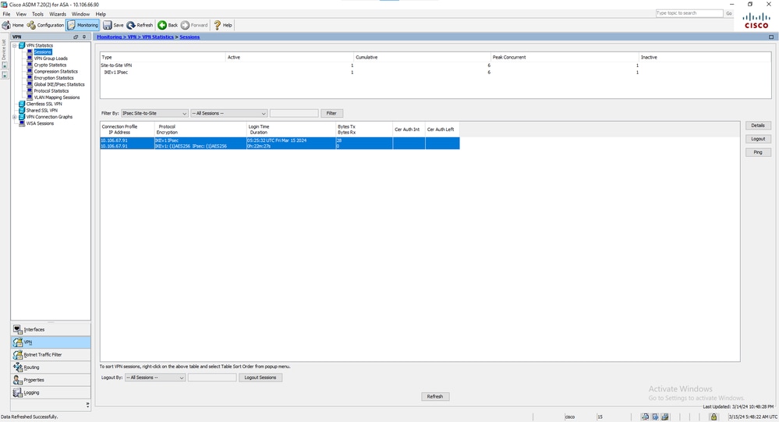Select Encryption Statistics tree item

coord(54,78)
